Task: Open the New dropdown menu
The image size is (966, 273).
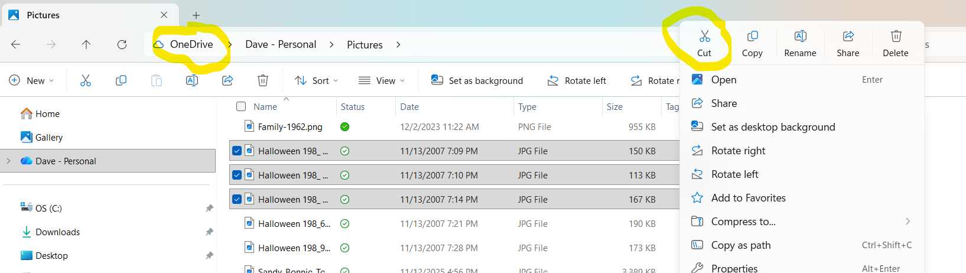Action: pos(31,80)
